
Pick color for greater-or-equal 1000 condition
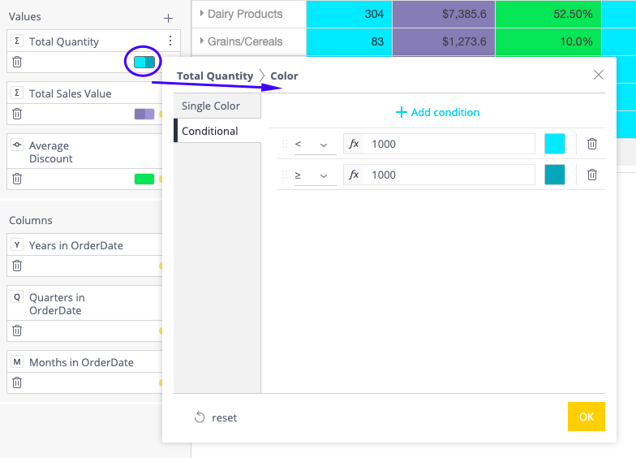(555, 175)
